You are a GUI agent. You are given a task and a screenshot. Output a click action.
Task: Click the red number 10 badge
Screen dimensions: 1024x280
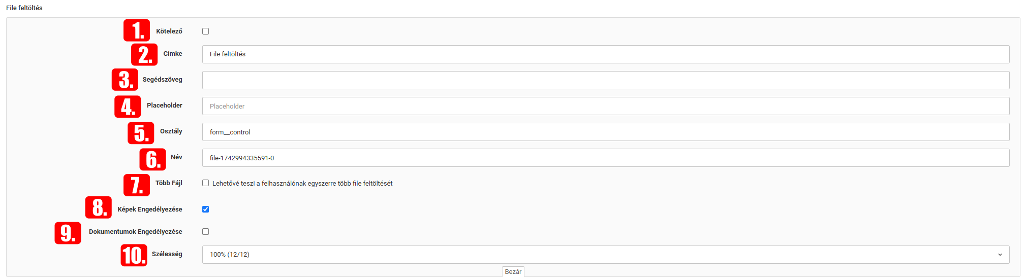[134, 255]
